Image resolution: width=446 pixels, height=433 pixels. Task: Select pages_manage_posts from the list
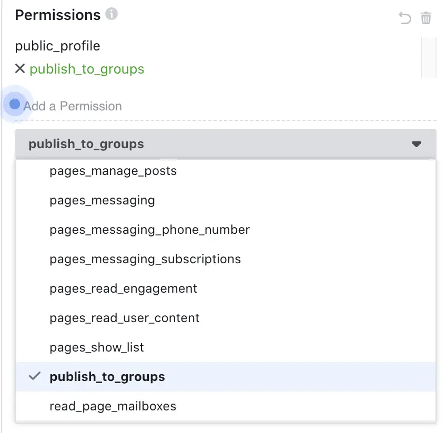226,171
